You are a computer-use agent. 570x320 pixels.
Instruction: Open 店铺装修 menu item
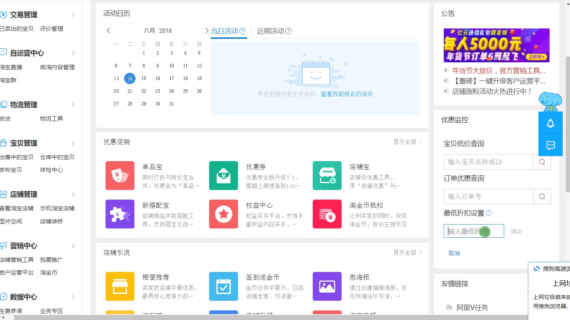(52, 222)
